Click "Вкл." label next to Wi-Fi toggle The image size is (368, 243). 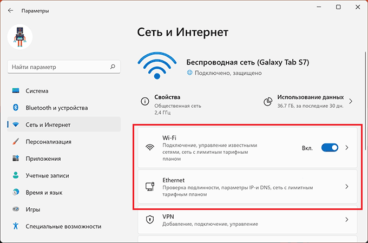point(307,148)
